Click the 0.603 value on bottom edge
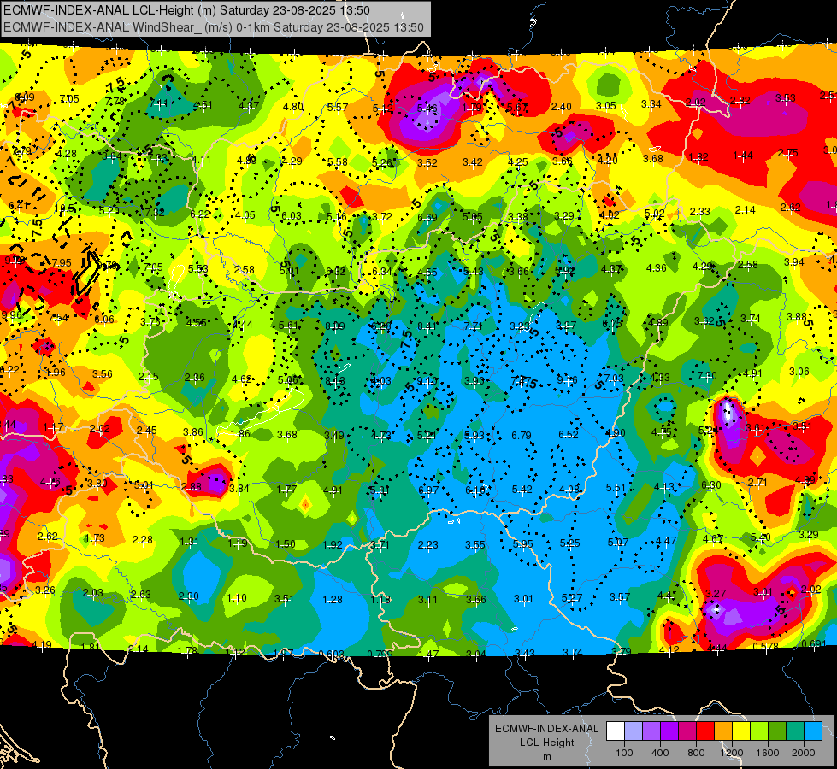The image size is (837, 769). click(x=332, y=654)
